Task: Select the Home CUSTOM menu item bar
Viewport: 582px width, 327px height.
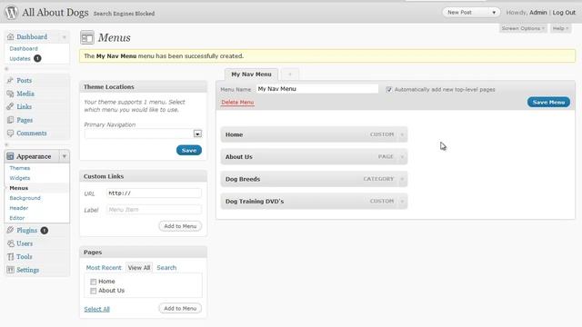Action: [314, 134]
